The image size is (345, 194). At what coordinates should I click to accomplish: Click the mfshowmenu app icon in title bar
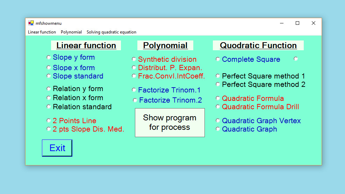pos(31,23)
